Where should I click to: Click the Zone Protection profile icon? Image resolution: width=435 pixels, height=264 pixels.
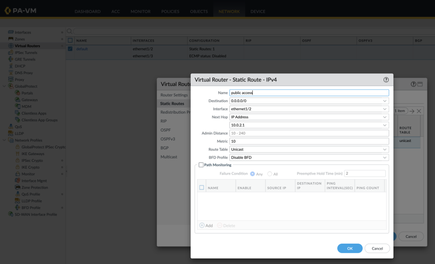pos(17,188)
